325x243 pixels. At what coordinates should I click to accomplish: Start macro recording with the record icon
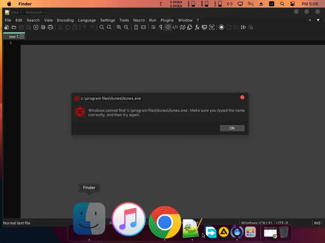point(221,27)
